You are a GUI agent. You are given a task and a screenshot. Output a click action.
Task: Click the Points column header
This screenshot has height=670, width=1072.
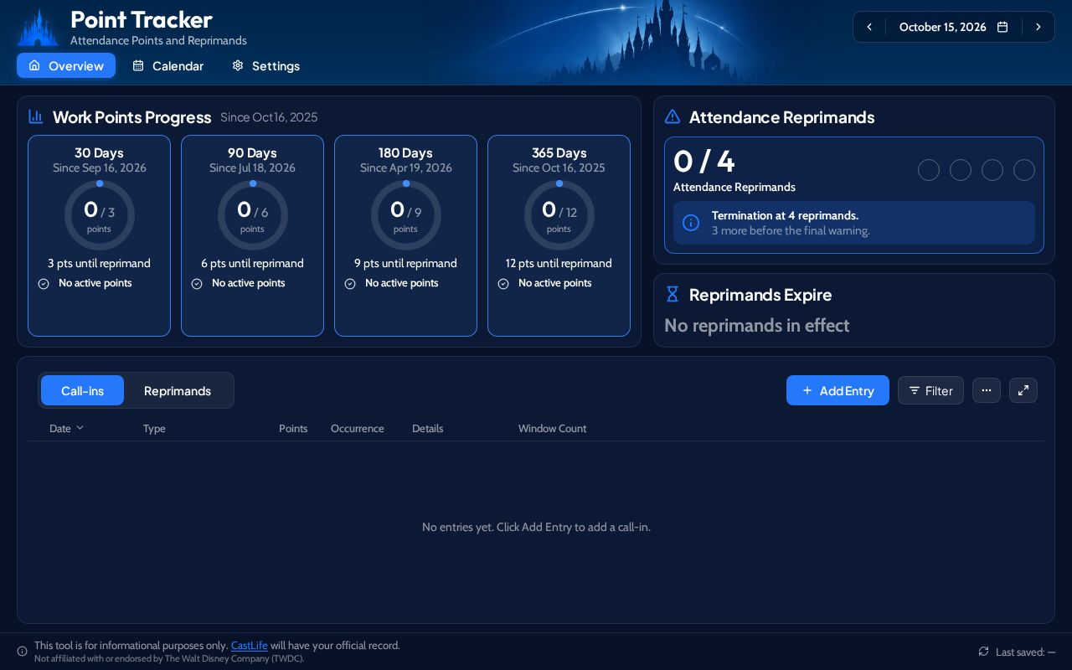click(x=293, y=428)
